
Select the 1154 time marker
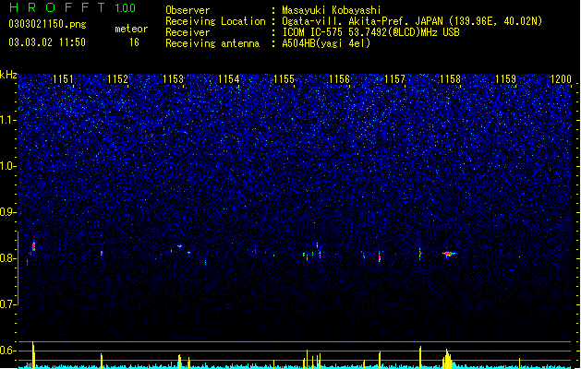pos(229,79)
